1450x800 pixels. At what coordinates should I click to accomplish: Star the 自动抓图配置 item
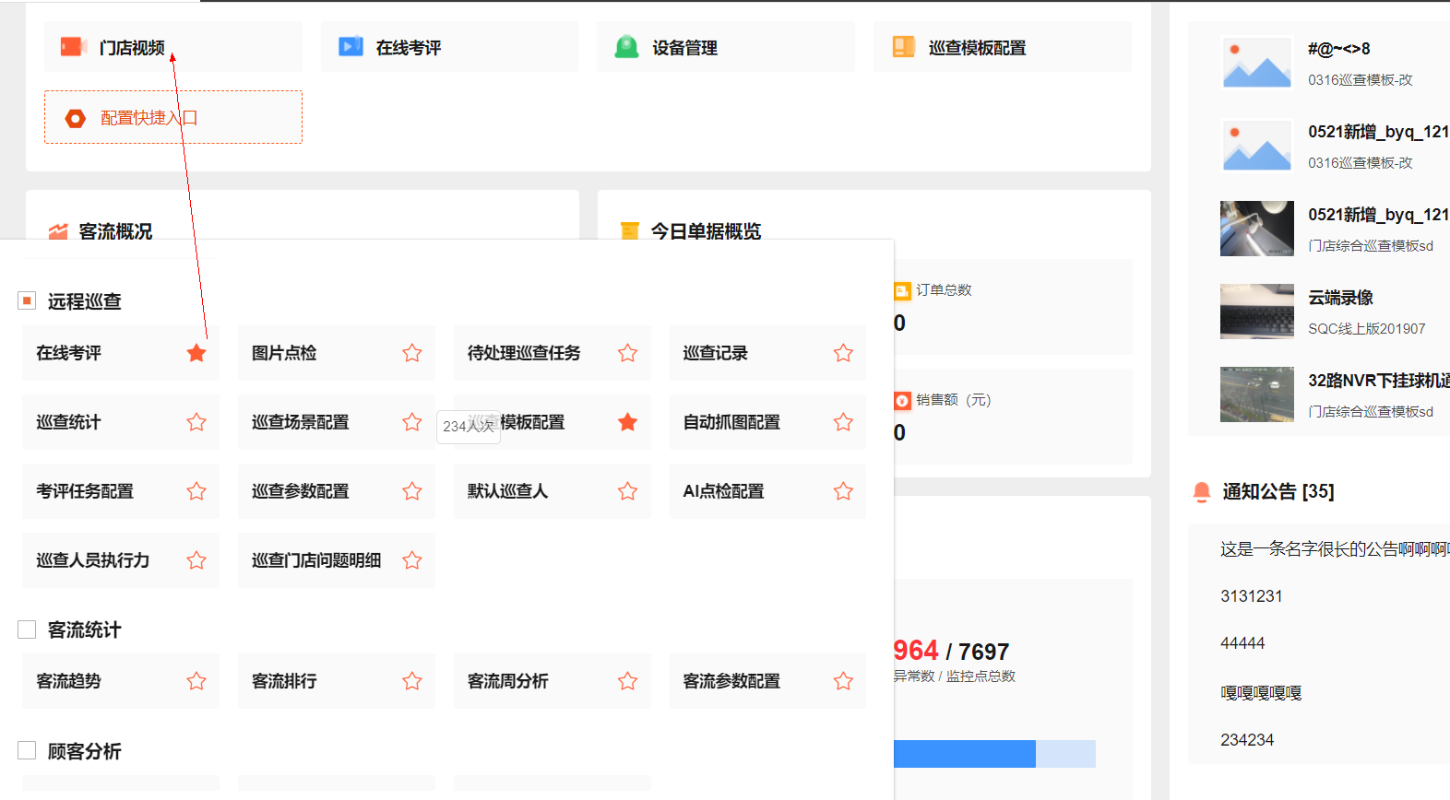tap(843, 422)
